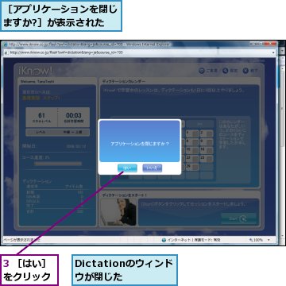This screenshot has height=286, width=286.
Task: Select calendar day 16
Action: (x=207, y=150)
